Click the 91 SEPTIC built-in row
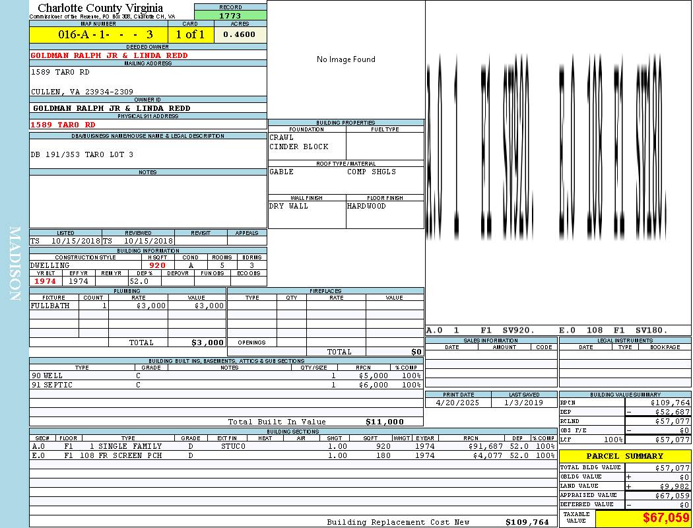Screen dimensions: 693x528 tap(226, 385)
